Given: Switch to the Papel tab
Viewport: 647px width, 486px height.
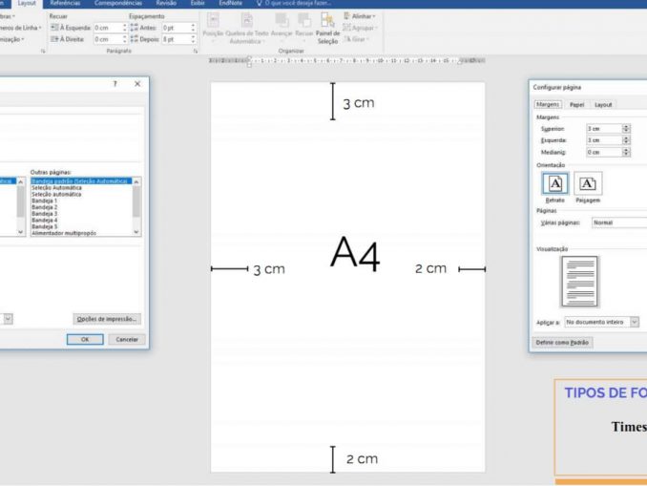Looking at the screenshot, I should click(576, 105).
